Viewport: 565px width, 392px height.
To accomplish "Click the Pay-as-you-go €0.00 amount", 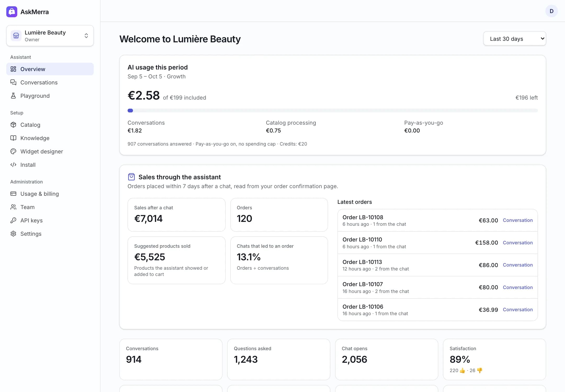I will 412,131.
